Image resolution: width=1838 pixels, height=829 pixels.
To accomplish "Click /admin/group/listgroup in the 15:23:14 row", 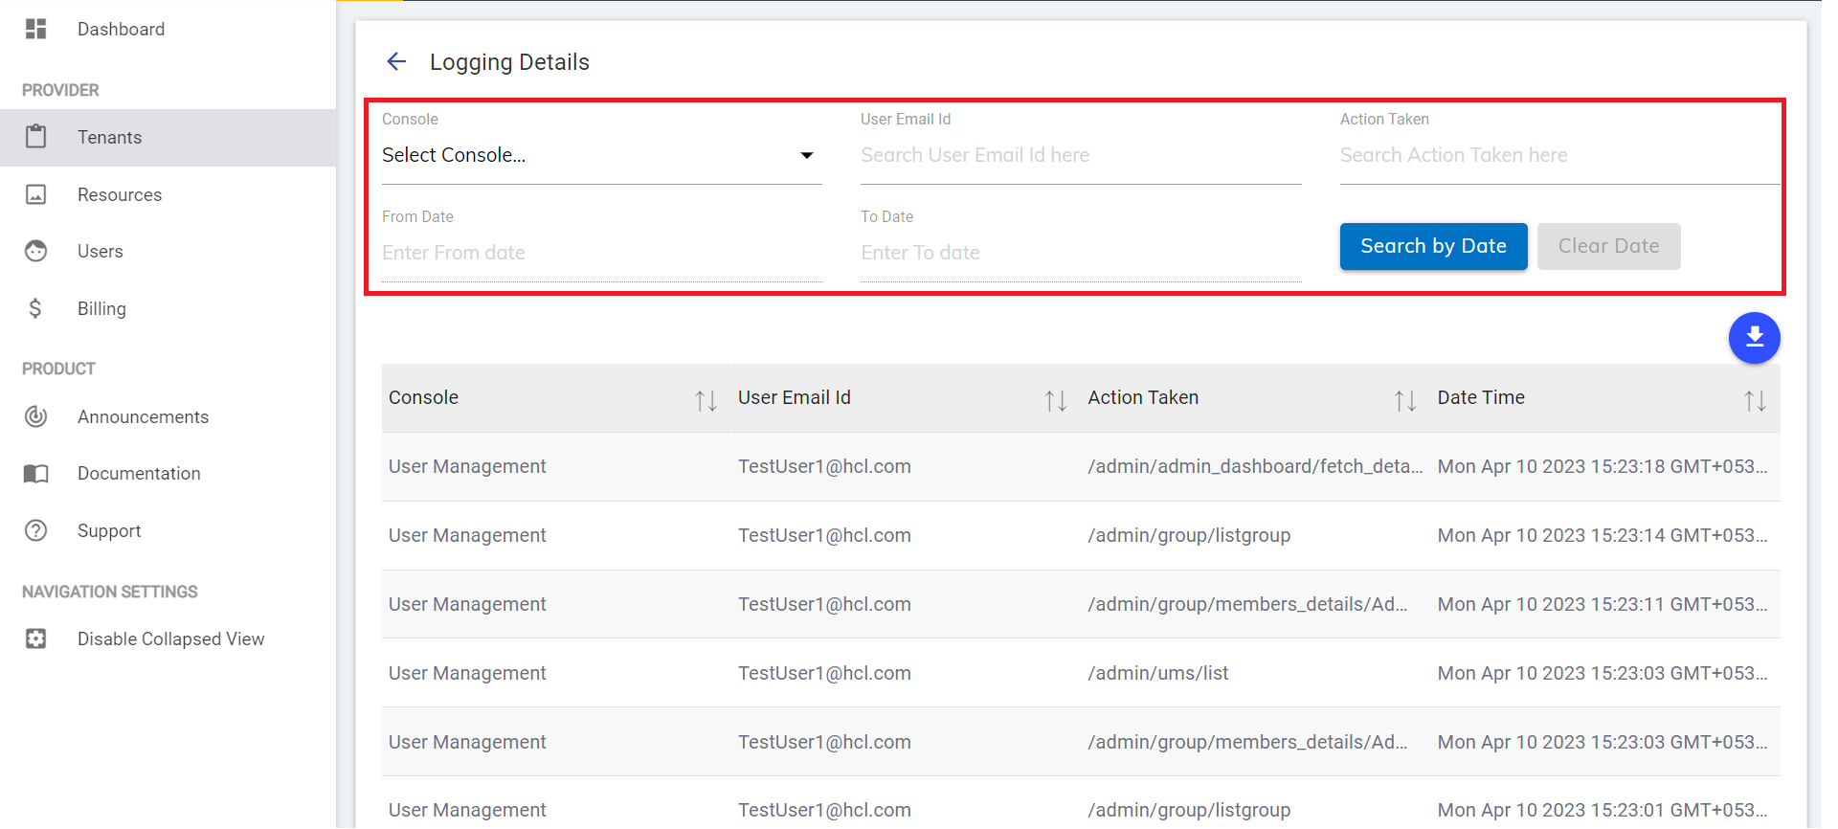I will (1189, 535).
